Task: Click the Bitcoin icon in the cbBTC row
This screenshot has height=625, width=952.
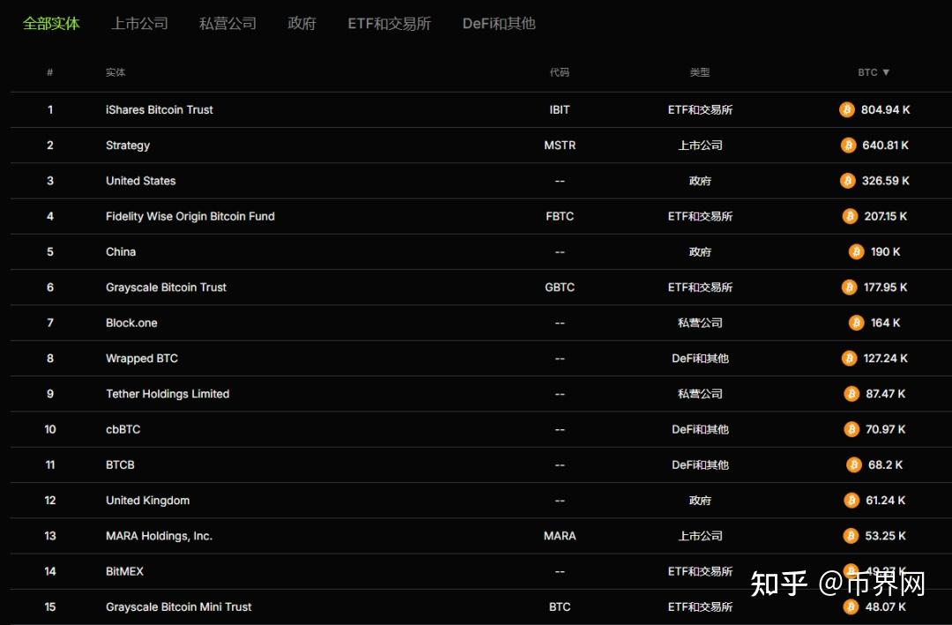Action: click(x=851, y=428)
